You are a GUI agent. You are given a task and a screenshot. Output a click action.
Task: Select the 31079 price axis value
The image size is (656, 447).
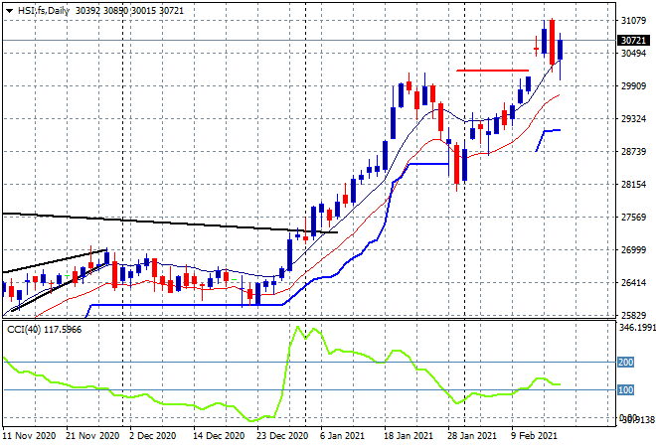pyautogui.click(x=633, y=21)
